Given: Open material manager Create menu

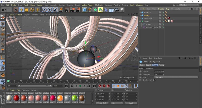Looking at the screenshot, I should pyautogui.click(x=12, y=90).
